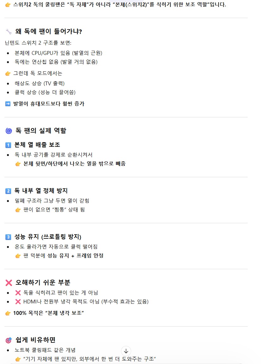Image resolution: width=261 pixels, height=364 pixels.
Task: Click the heading text "쉽게 비유하면"
Action: pyautogui.click(x=35, y=340)
